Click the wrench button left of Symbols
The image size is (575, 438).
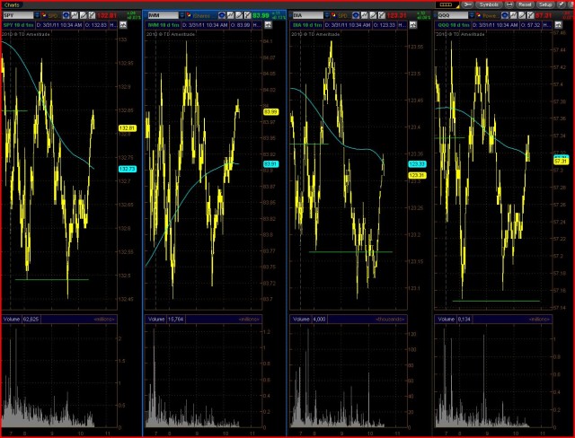(x=467, y=4)
